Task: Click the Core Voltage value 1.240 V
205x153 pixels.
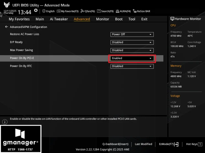Action: 191,46
